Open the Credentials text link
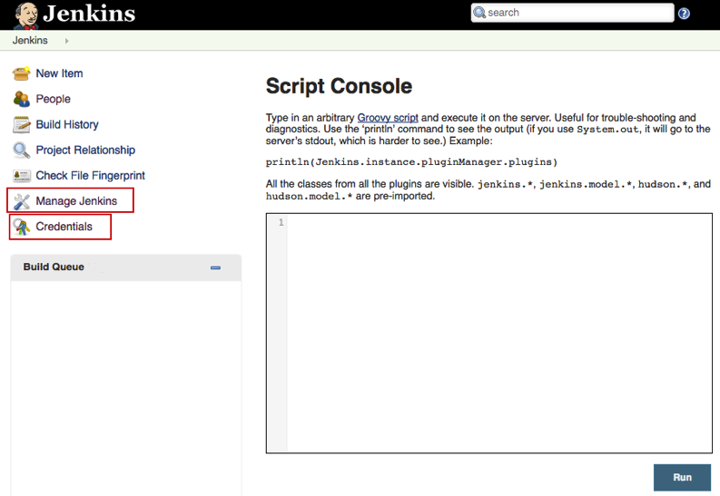Viewport: 720px width, 496px height. [64, 226]
